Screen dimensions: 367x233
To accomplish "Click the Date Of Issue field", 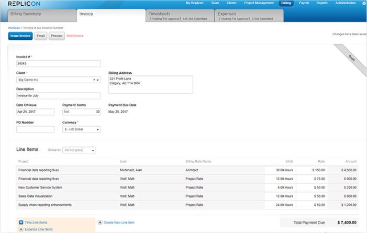I will (x=36, y=112).
